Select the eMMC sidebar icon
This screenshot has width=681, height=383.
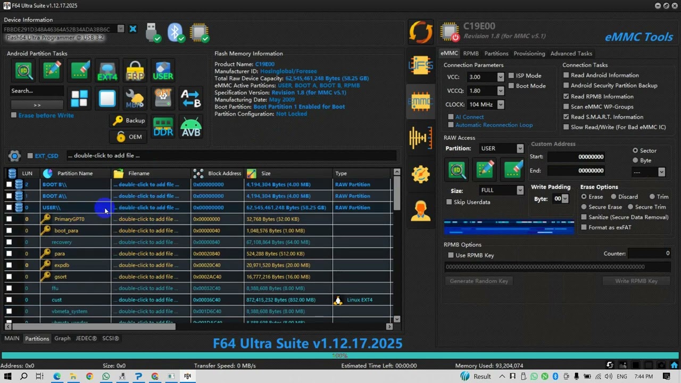pyautogui.click(x=420, y=101)
